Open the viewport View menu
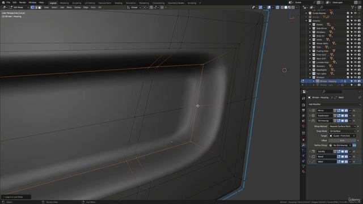 click(x=47, y=7)
